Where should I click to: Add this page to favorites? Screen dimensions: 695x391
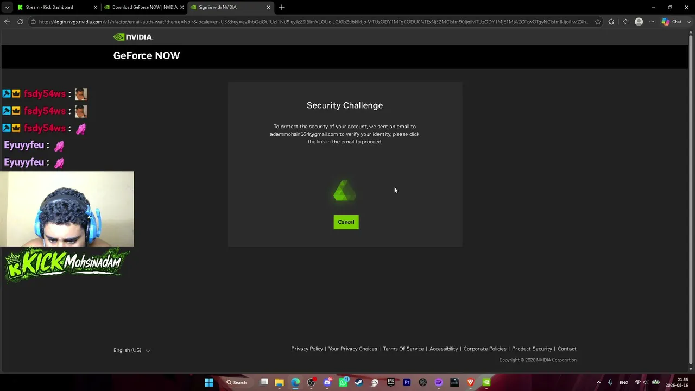coord(598,22)
